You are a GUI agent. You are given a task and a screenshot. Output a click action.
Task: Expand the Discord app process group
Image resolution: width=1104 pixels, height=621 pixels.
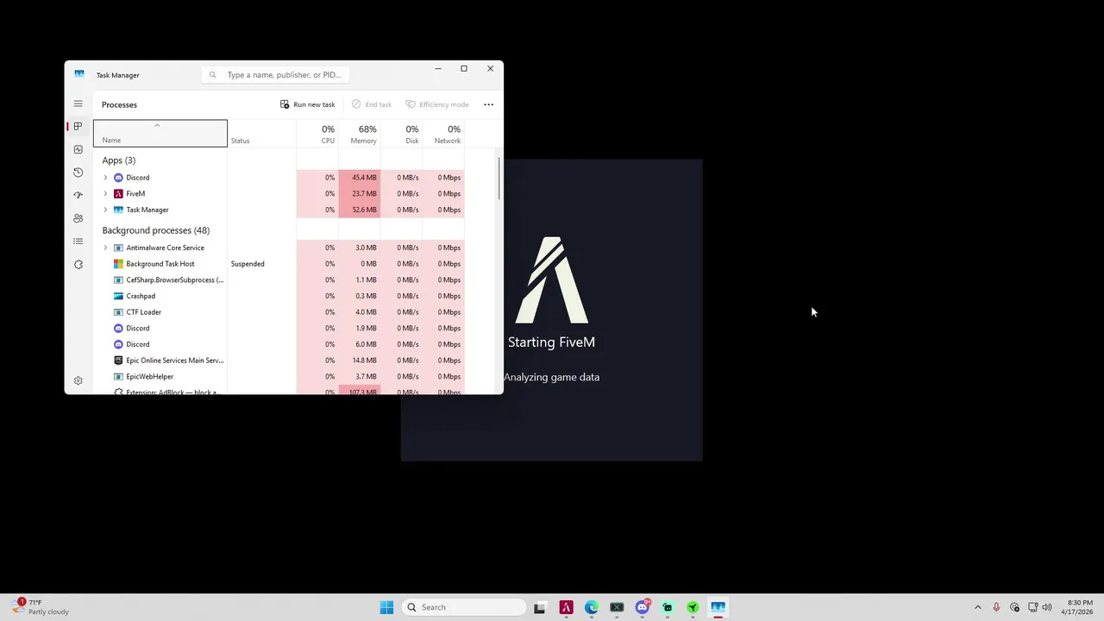tap(105, 178)
